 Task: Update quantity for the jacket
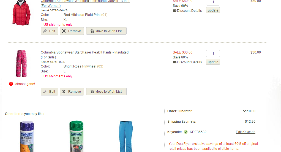click(213, 10)
